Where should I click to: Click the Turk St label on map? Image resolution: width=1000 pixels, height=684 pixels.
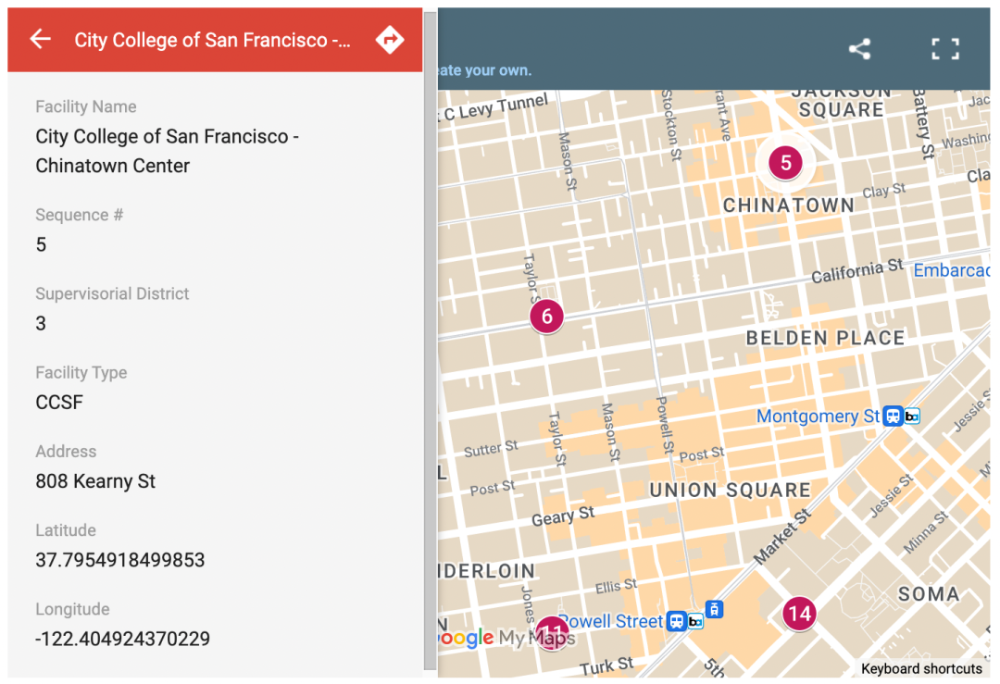click(606, 665)
